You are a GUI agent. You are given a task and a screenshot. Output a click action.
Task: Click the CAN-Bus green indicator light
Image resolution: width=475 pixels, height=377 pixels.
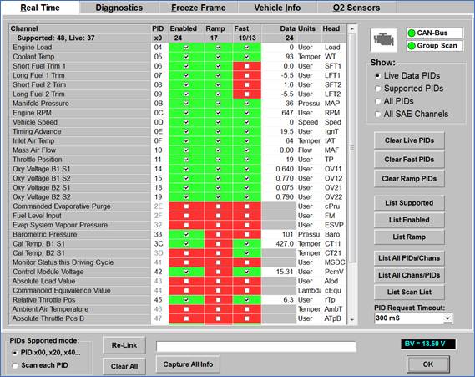(x=412, y=33)
